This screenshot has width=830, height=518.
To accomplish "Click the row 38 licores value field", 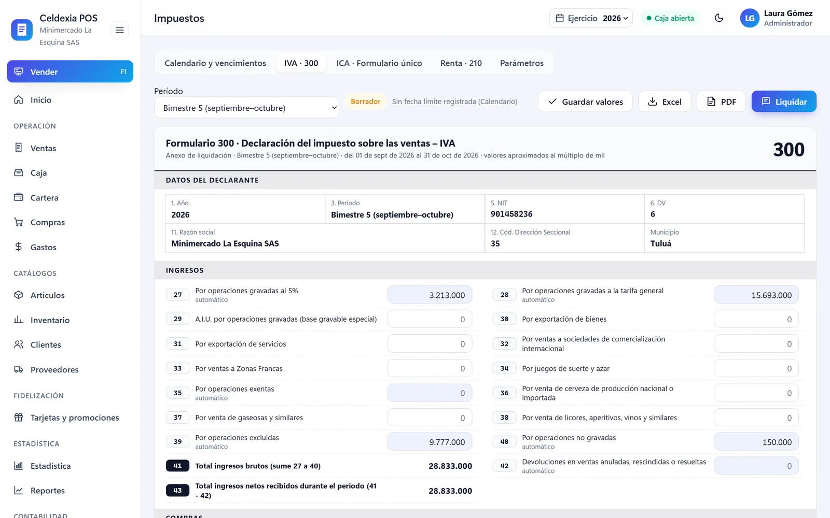I will click(x=756, y=418).
